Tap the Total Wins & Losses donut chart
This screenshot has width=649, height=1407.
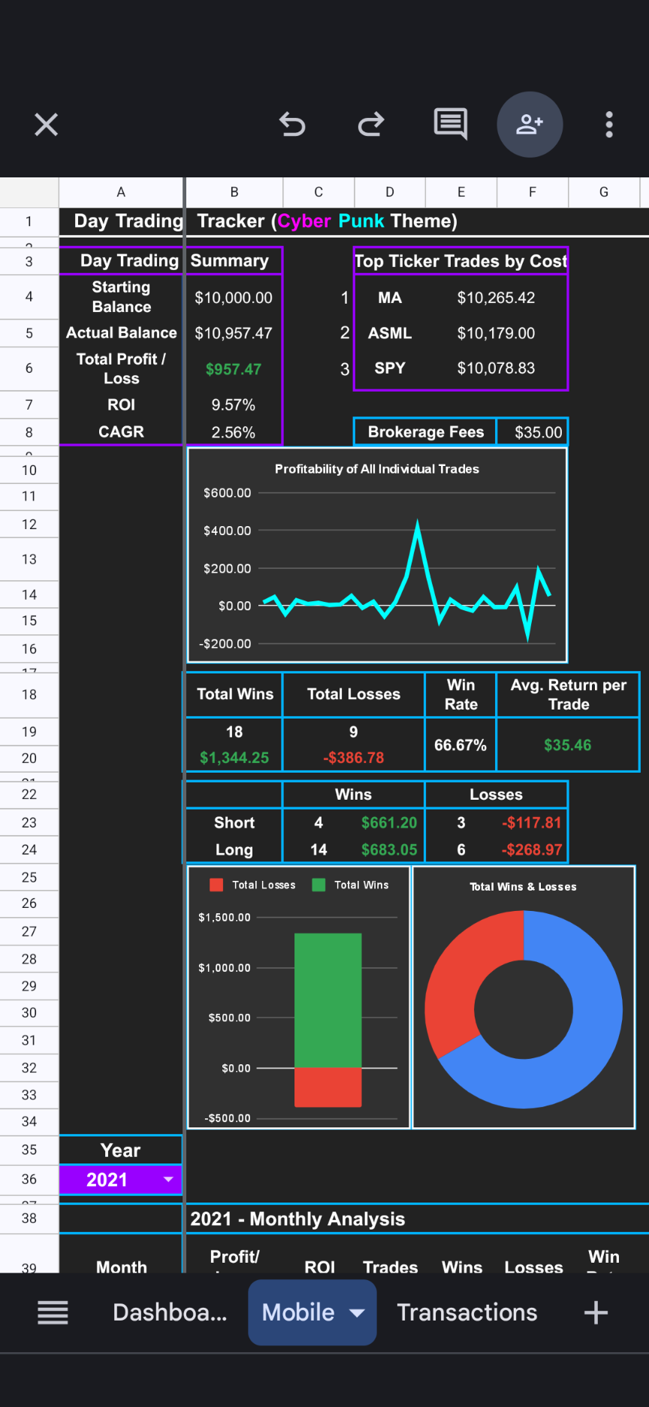click(524, 1009)
